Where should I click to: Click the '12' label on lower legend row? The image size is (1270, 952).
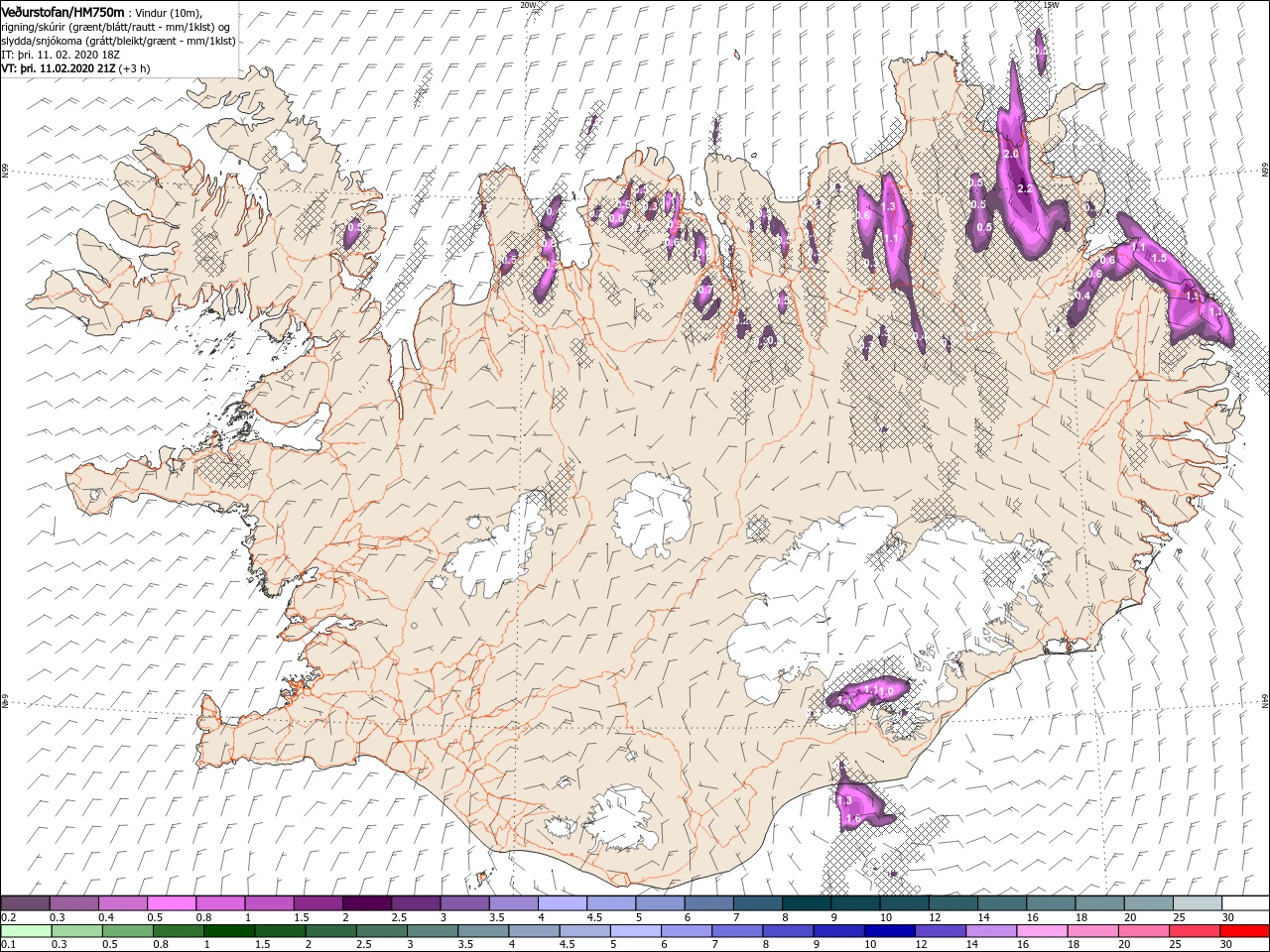tap(920, 944)
